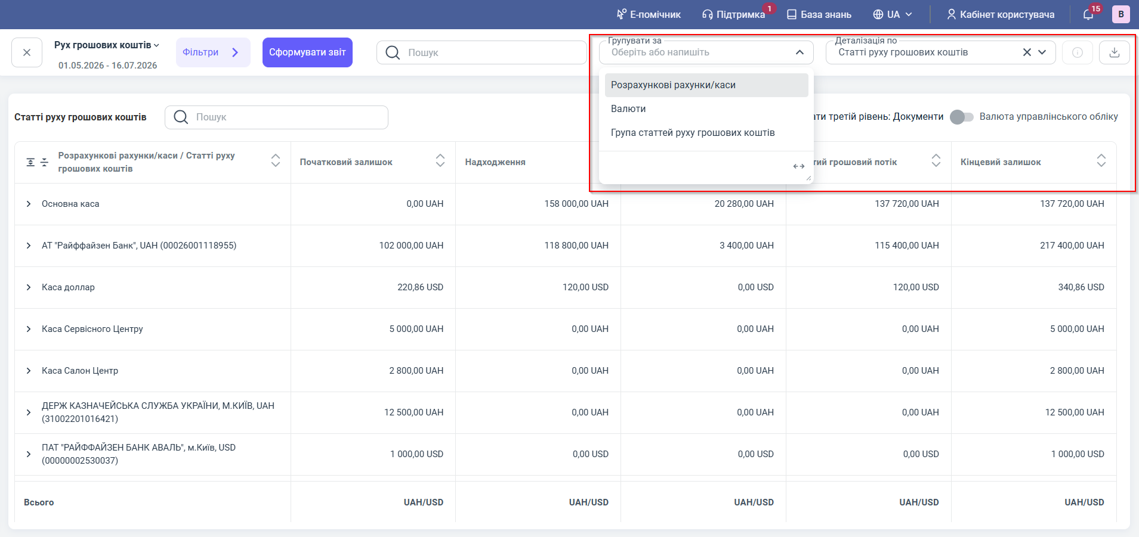Click Сформувати звіт button
The height and width of the screenshot is (537, 1139).
(307, 52)
